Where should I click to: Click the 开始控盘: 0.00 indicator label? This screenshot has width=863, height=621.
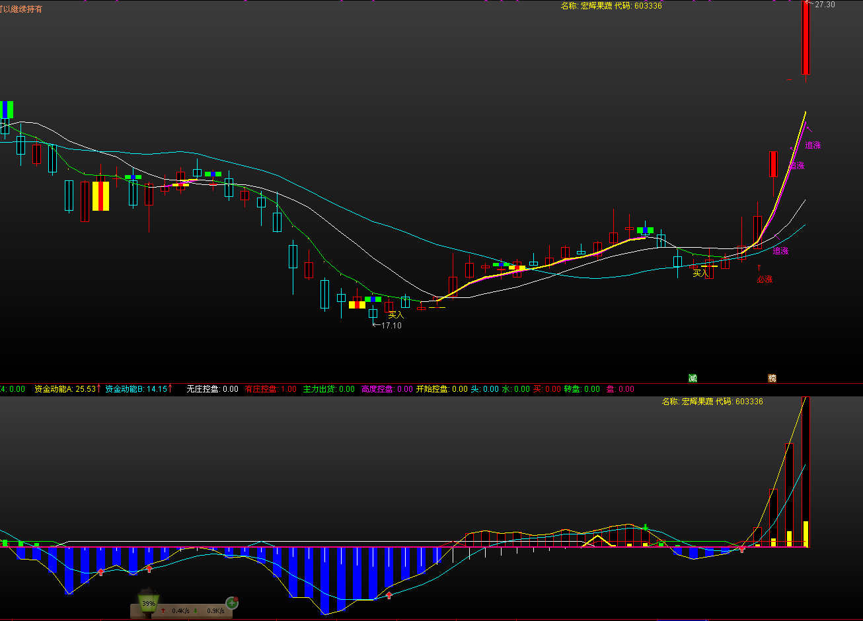tap(441, 389)
